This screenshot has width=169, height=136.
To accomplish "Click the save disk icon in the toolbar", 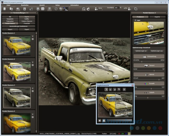I will [24, 9].
